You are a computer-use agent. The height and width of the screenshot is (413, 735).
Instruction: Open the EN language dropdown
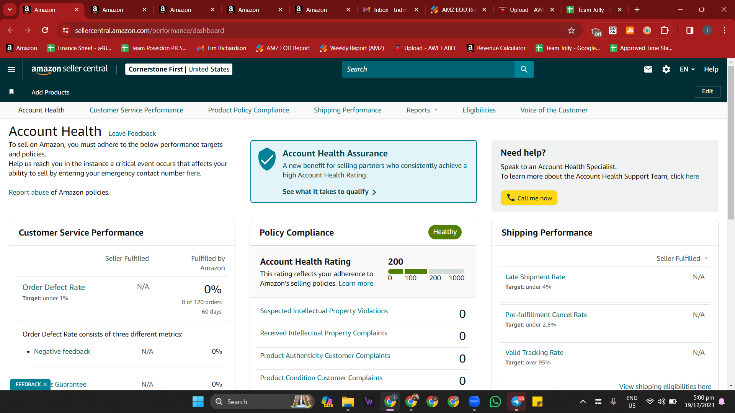coord(687,69)
